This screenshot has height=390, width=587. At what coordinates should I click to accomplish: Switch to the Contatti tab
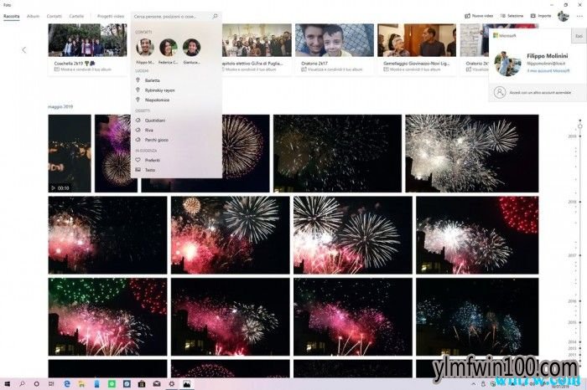coord(55,17)
